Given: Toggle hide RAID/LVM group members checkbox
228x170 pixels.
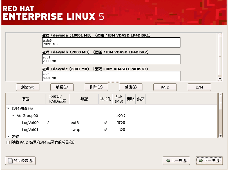Looking at the screenshot, I should click(x=8, y=142).
